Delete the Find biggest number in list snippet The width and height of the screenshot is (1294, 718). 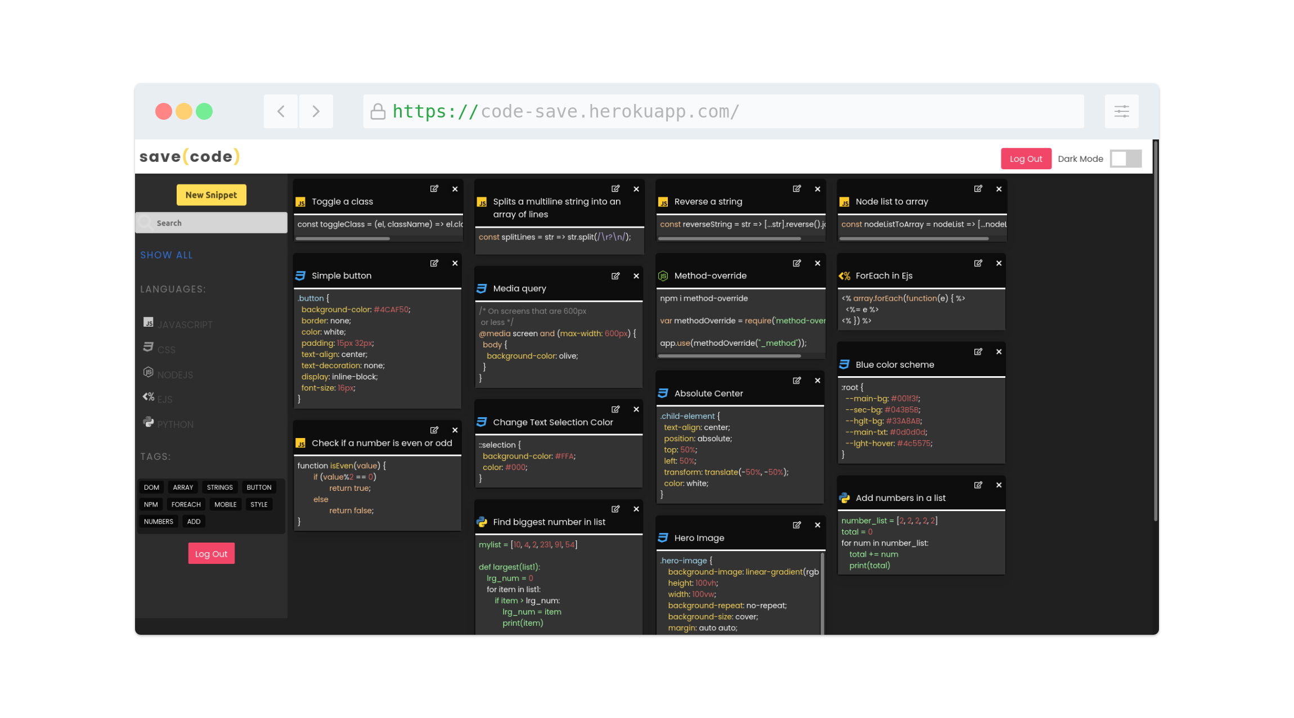coord(636,509)
